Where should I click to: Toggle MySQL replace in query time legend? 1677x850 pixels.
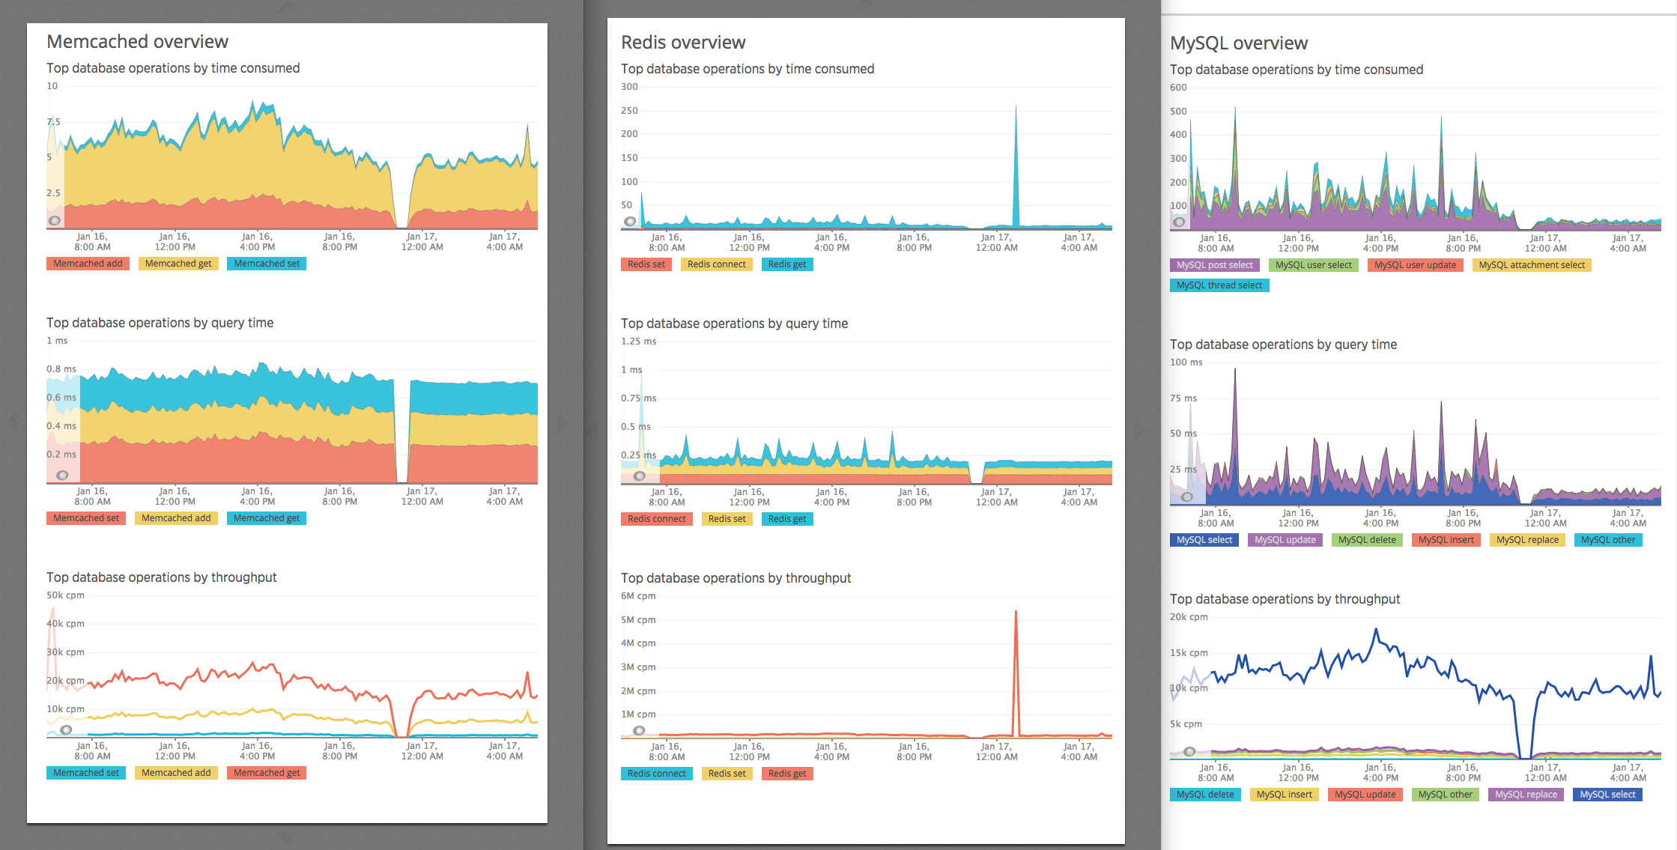pos(1527,540)
